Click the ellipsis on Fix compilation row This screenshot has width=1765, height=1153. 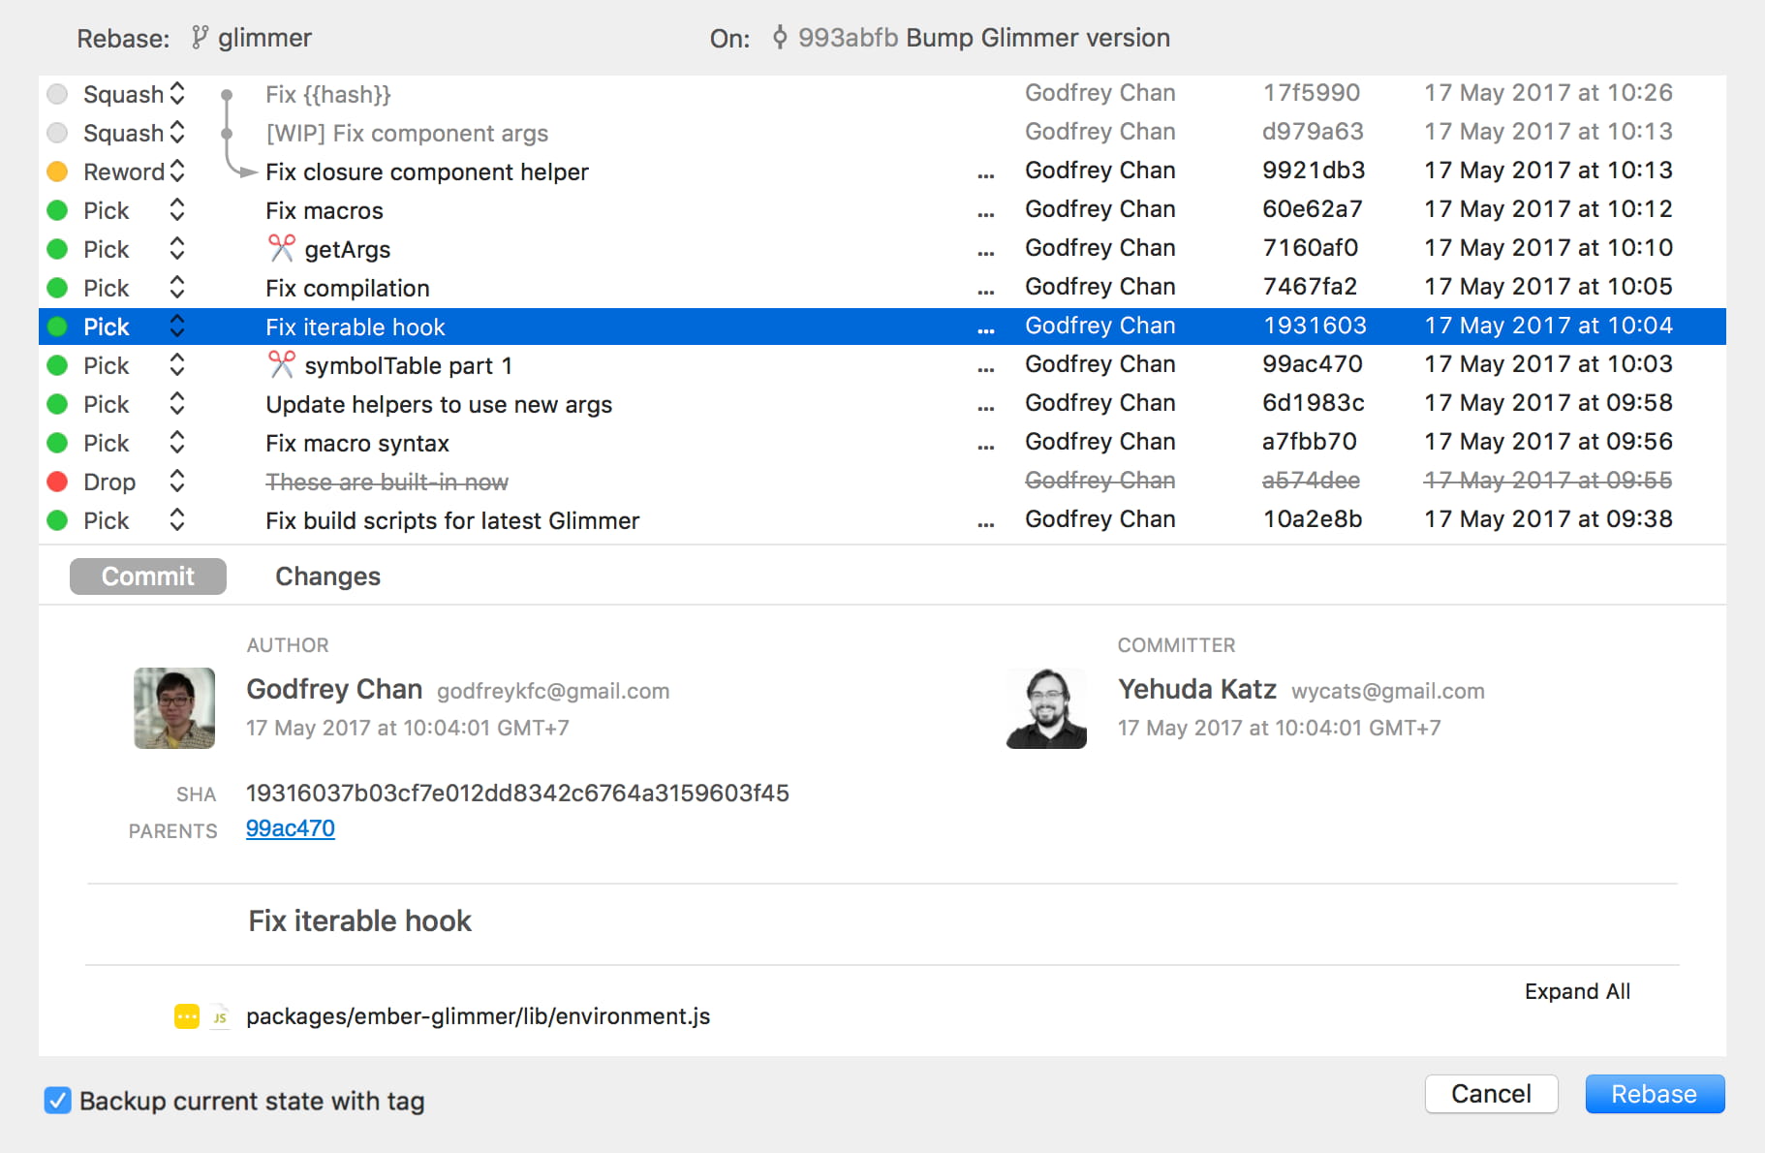point(986,290)
